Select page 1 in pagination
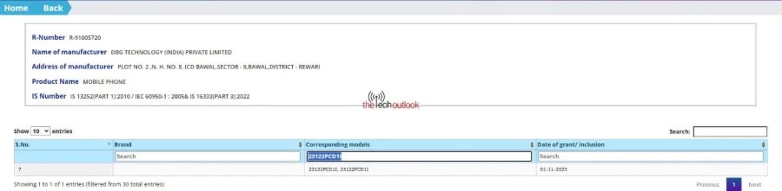 pos(734,185)
